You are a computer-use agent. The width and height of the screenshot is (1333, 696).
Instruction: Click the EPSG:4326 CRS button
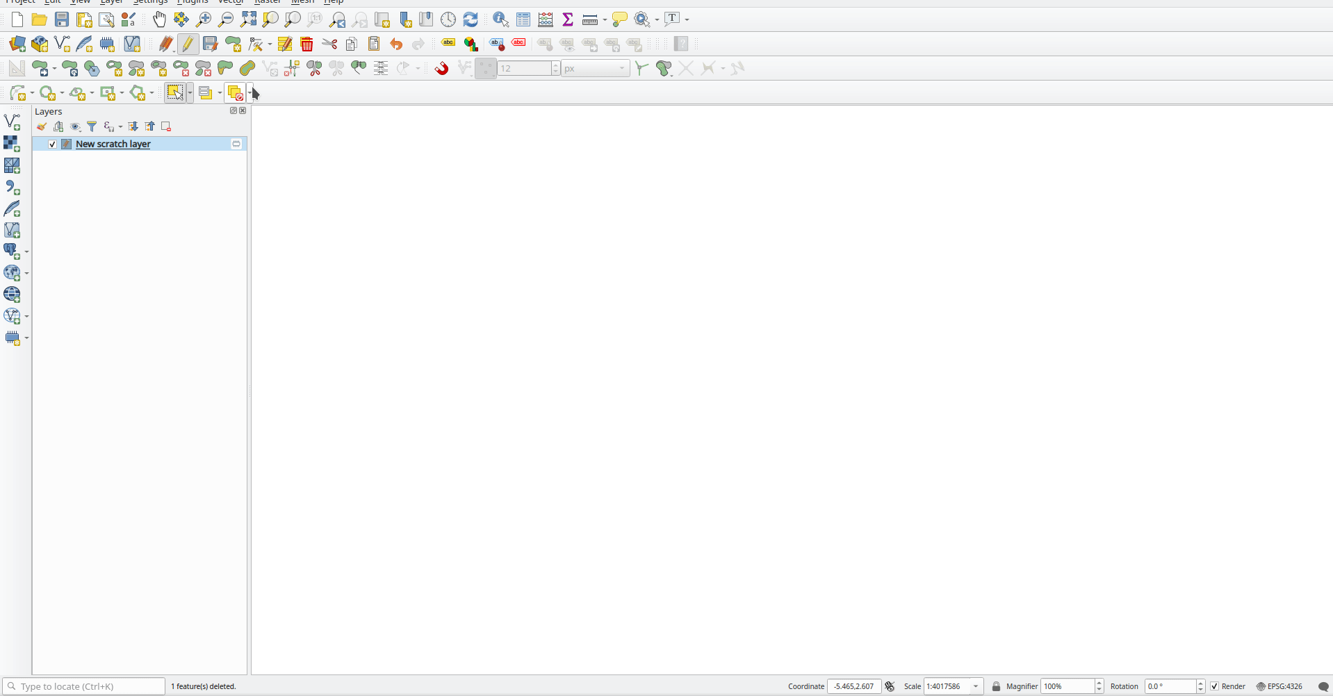click(x=1279, y=686)
